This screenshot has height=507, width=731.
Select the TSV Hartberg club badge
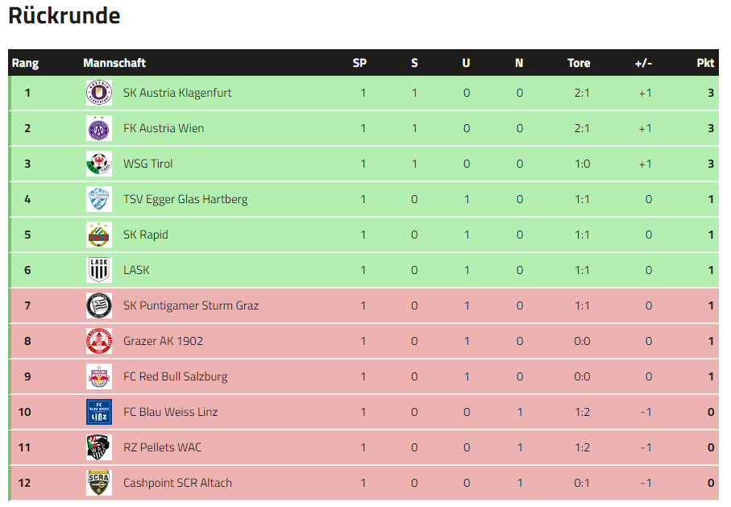click(x=99, y=199)
